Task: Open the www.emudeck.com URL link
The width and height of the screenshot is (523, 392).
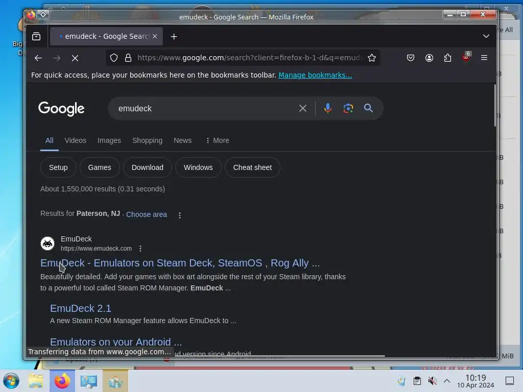Action: tap(96, 249)
